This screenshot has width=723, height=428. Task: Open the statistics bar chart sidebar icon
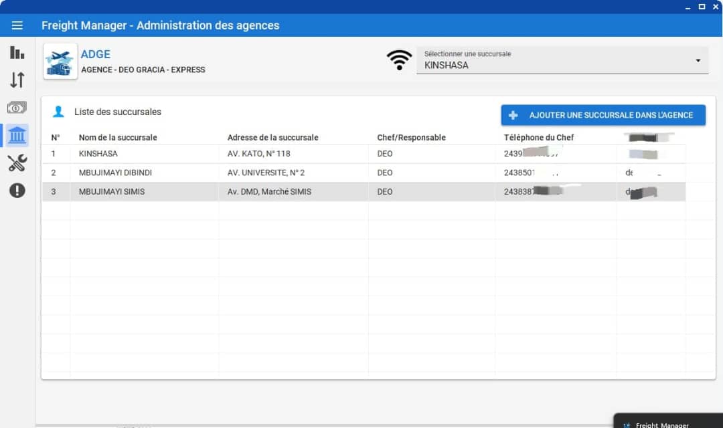tap(17, 53)
